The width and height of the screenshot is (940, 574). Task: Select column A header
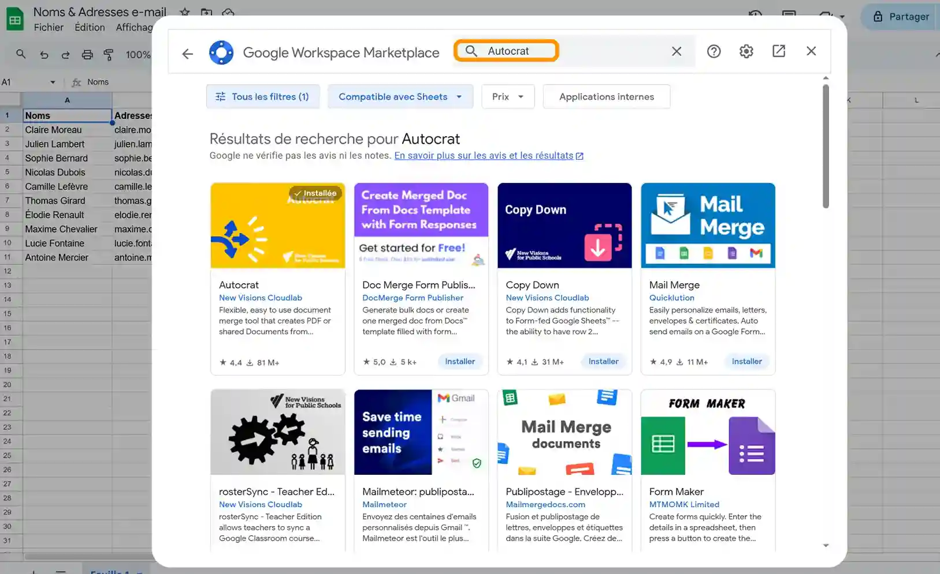point(67,100)
